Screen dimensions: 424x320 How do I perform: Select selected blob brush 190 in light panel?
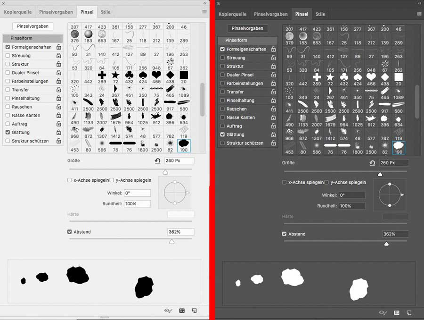coord(184,146)
